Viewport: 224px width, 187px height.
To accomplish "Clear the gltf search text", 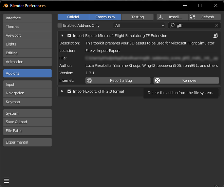I will tap(217, 25).
